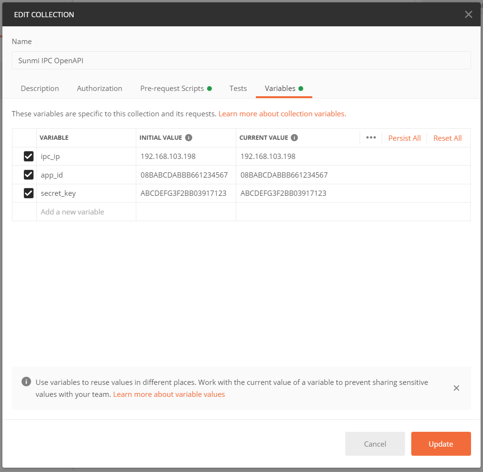This screenshot has width=483, height=472.
Task: Click the secret_key variable name cell
Action: (86, 193)
